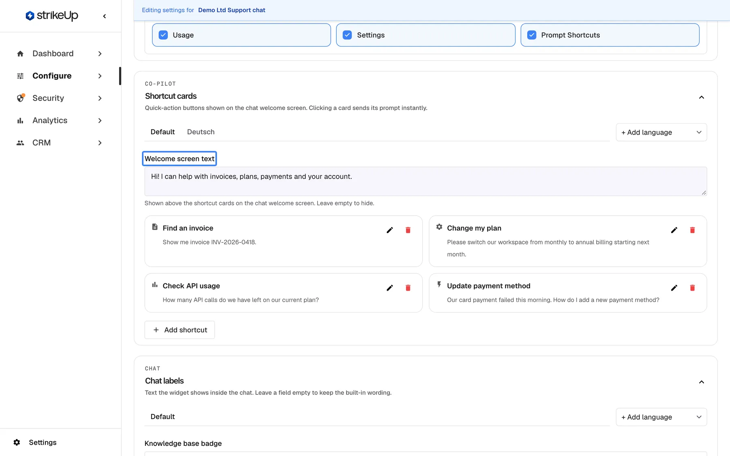
Task: Click the textarea resize handle
Action: 704,193
